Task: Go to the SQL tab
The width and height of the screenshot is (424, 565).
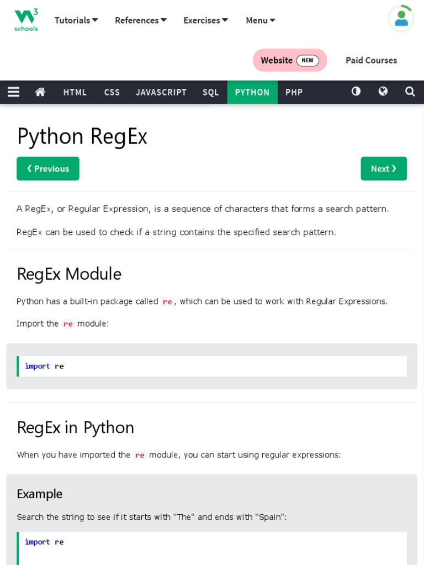Action: 211,92
